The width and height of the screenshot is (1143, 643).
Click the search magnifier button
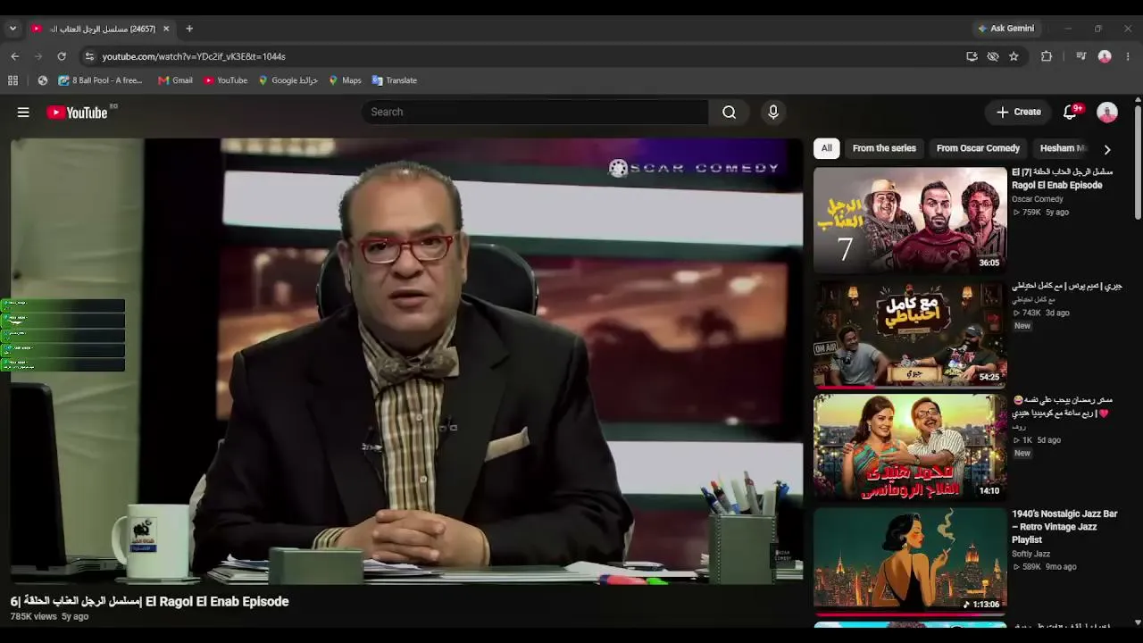(730, 112)
